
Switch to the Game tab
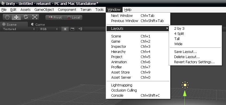pyautogui.click(x=38, y=25)
